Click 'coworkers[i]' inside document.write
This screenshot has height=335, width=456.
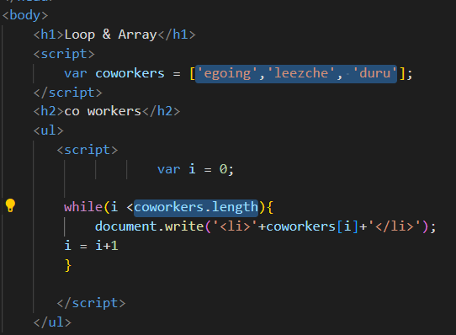[x=312, y=226]
